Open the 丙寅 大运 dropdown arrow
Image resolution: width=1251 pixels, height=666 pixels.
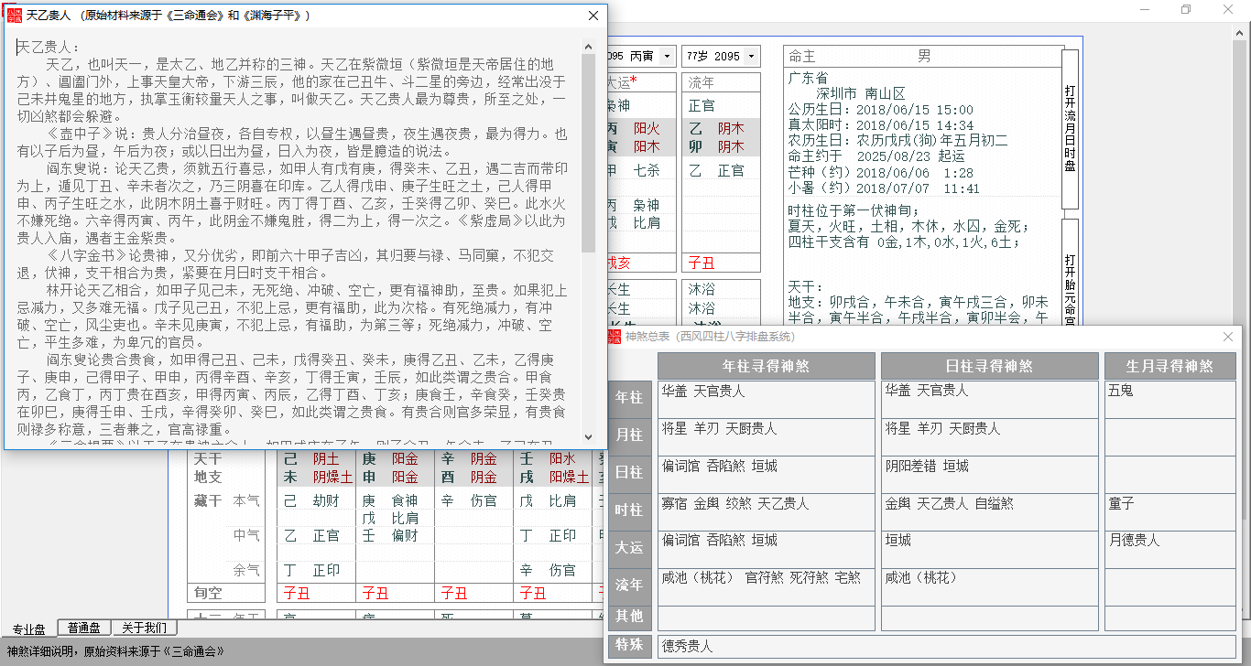(x=667, y=56)
